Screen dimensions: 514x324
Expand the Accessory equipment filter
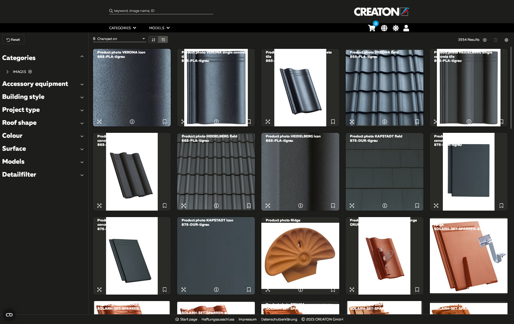tap(82, 85)
